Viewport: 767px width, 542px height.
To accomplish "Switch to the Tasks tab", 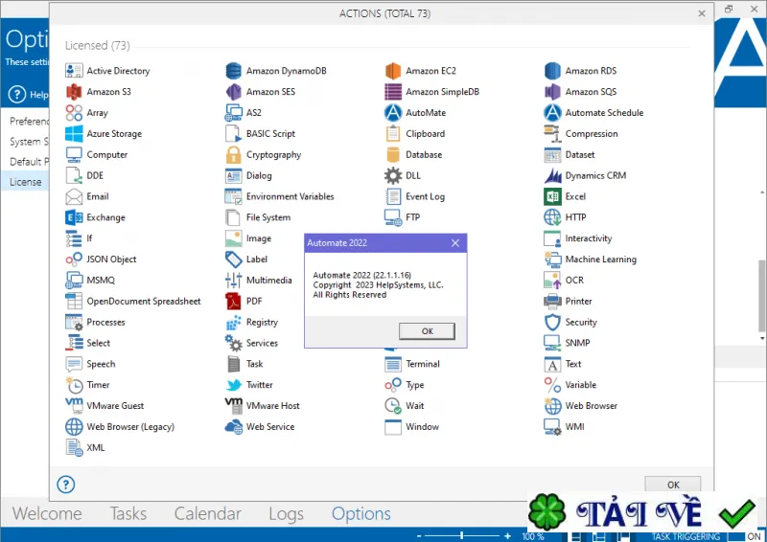I will [128, 513].
